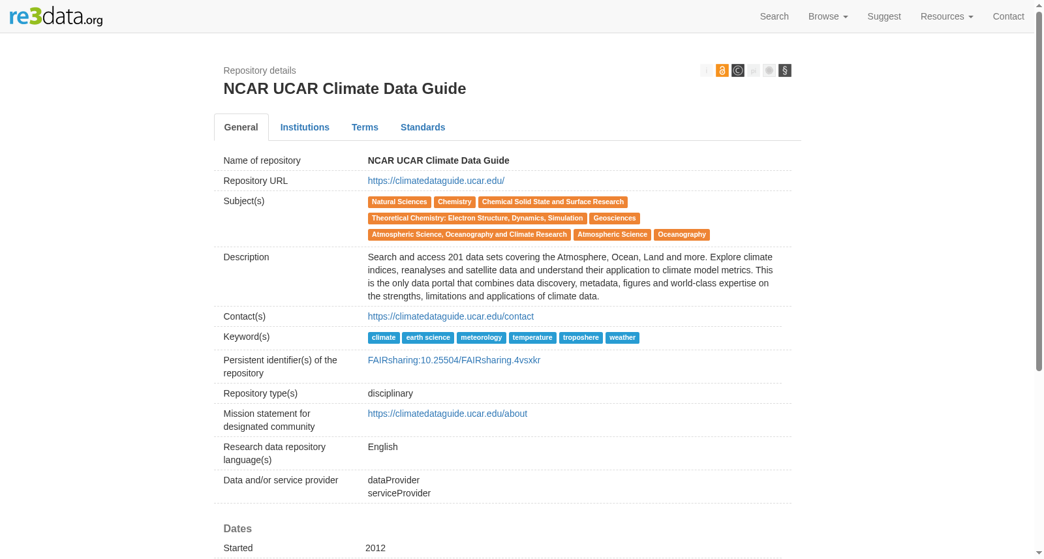This screenshot has width=1044, height=559.
Task: Click the 'English' language value
Action: [383, 447]
